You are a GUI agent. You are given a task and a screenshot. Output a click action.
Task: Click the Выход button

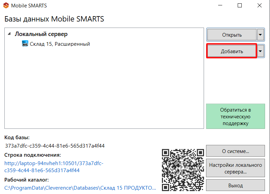pos(235,185)
